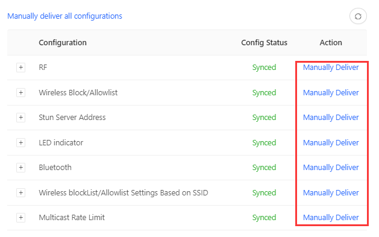Click the Synced status for Bluetooth
Screen dimensions: 379x237
pos(264,168)
